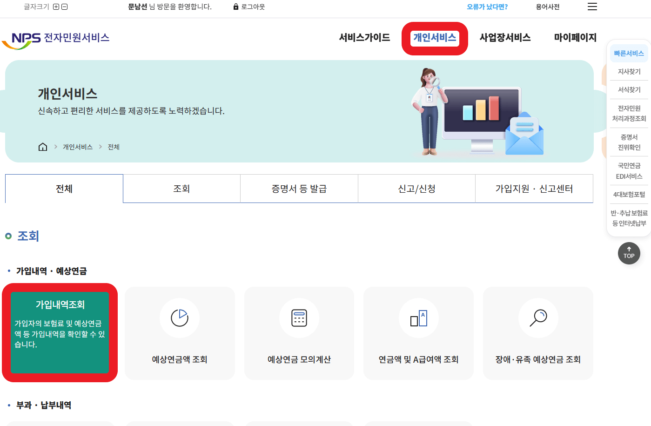The image size is (651, 426).
Task: Click the NPS logo to go home
Action: coord(56,37)
